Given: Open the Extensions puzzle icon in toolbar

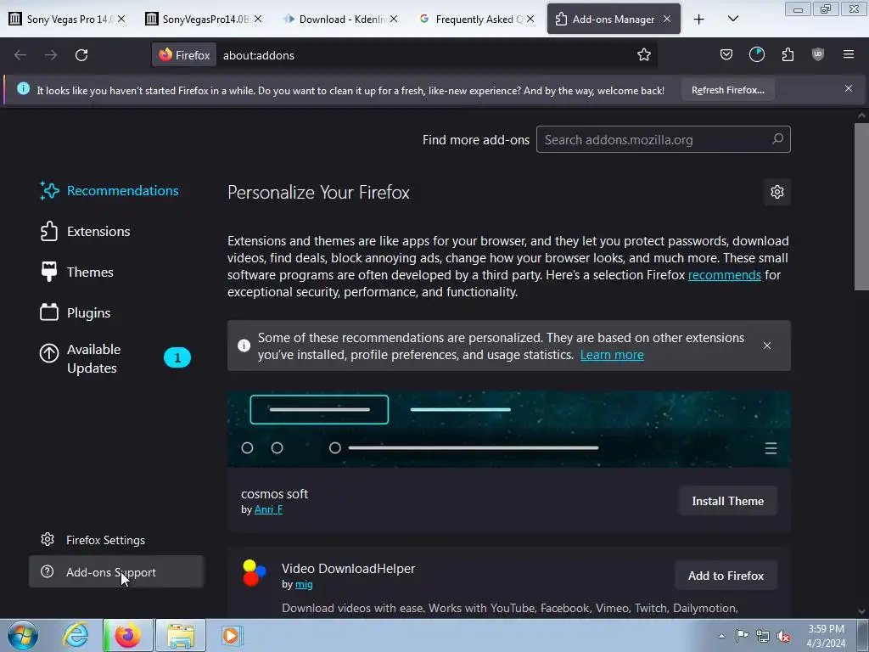Looking at the screenshot, I should pyautogui.click(x=788, y=54).
